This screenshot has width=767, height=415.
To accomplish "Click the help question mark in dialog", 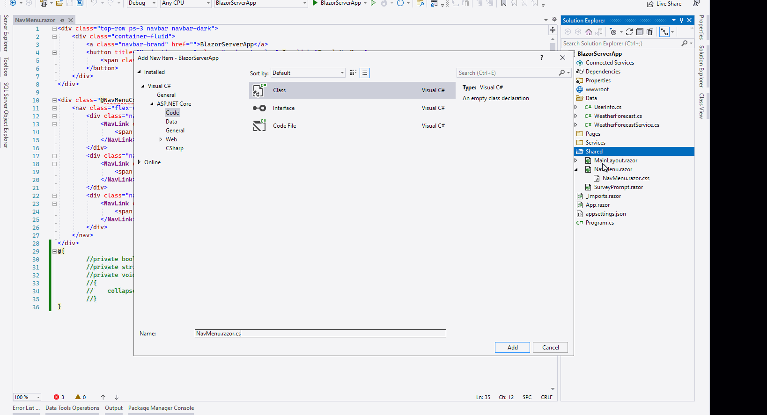I will coord(542,58).
